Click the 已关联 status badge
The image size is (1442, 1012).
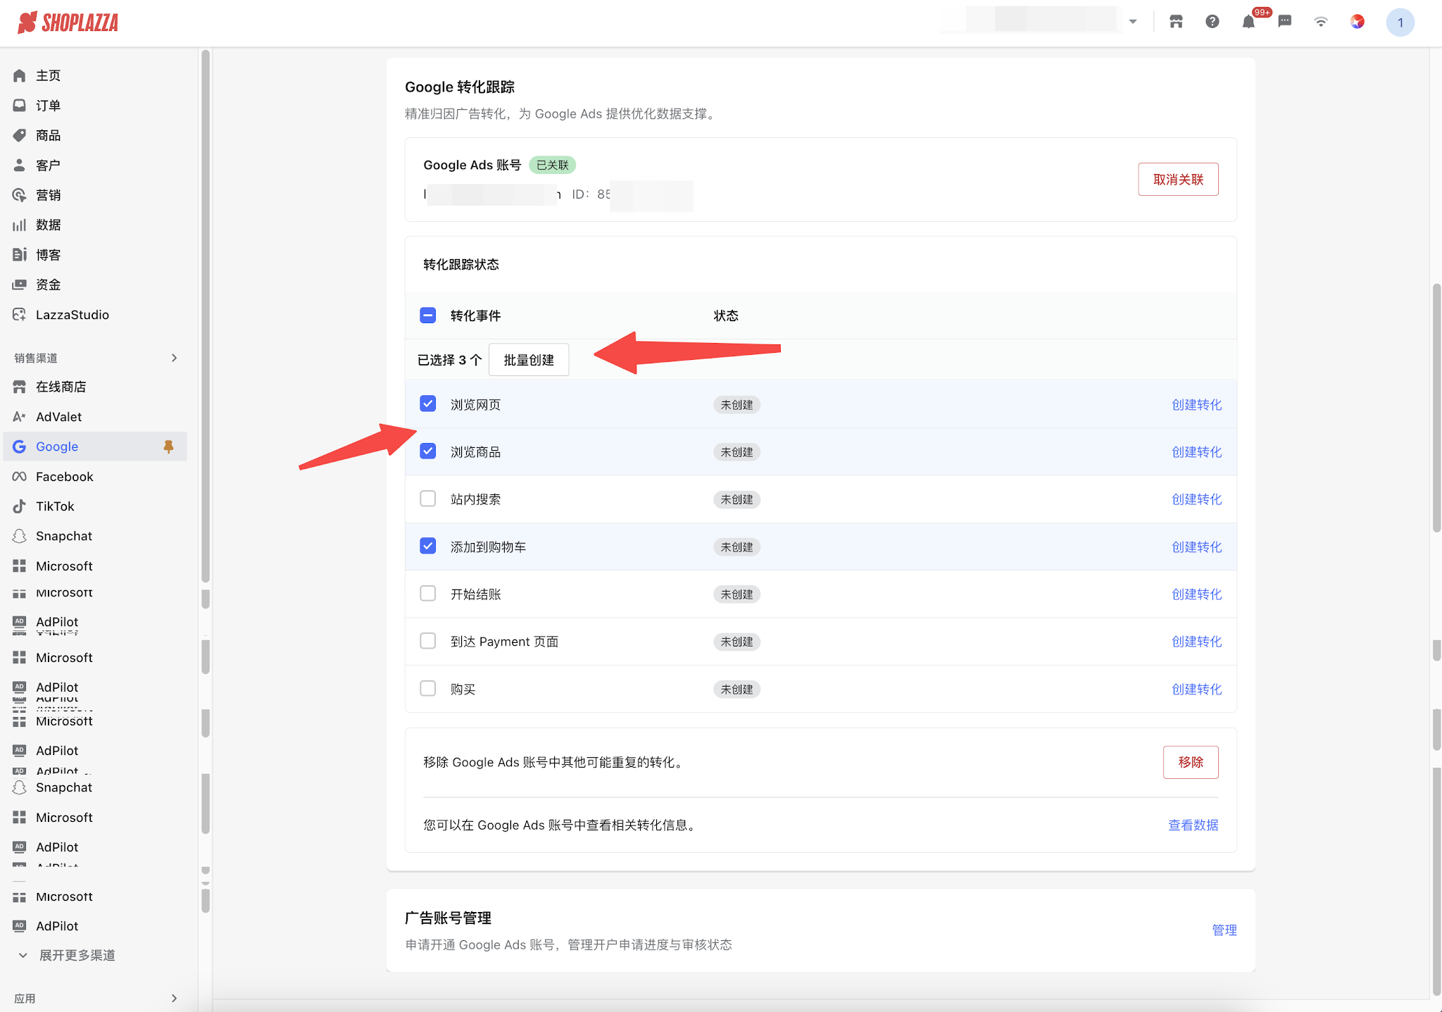pyautogui.click(x=552, y=165)
